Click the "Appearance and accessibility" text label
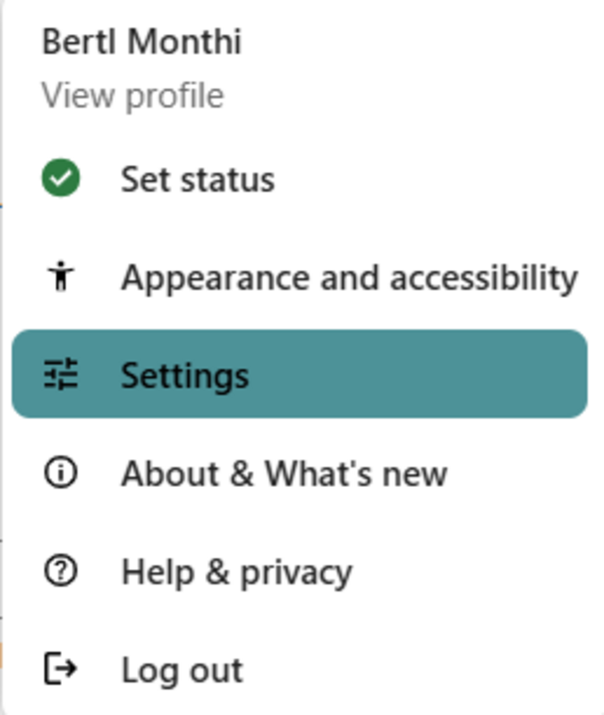 (350, 278)
